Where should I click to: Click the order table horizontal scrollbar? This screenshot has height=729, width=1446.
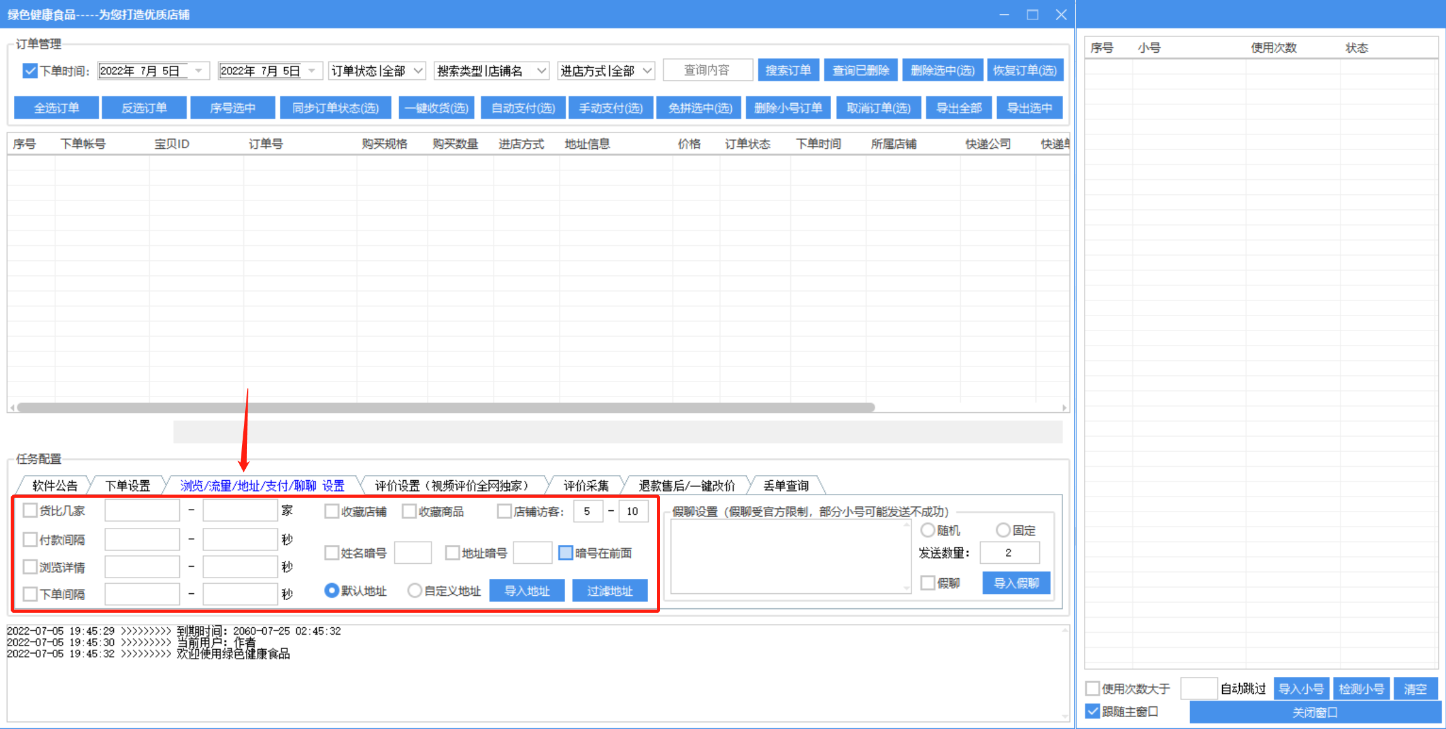[446, 408]
